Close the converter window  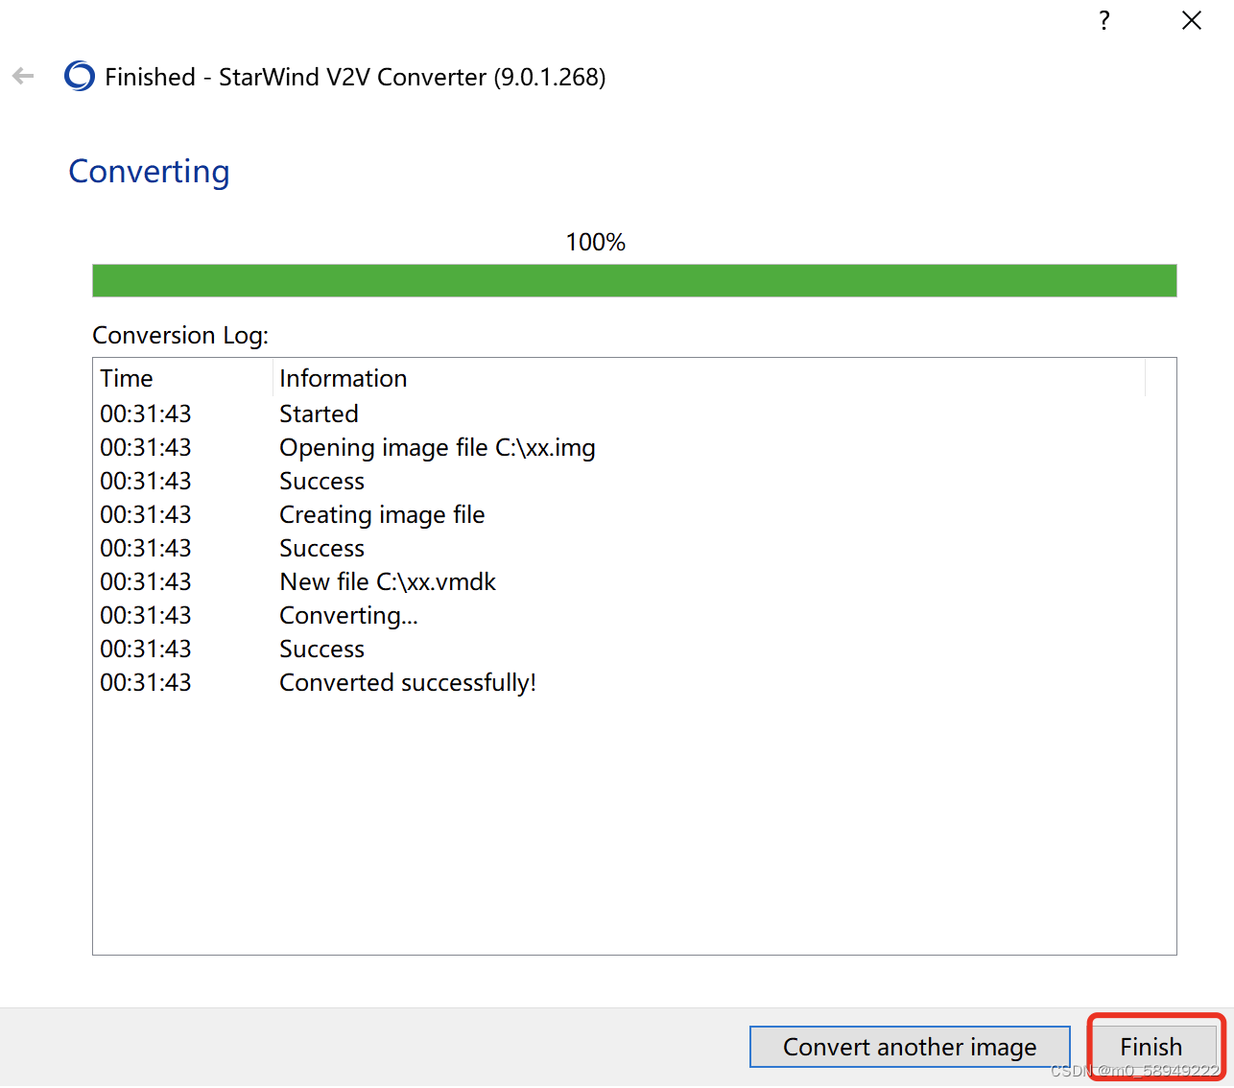click(1192, 20)
